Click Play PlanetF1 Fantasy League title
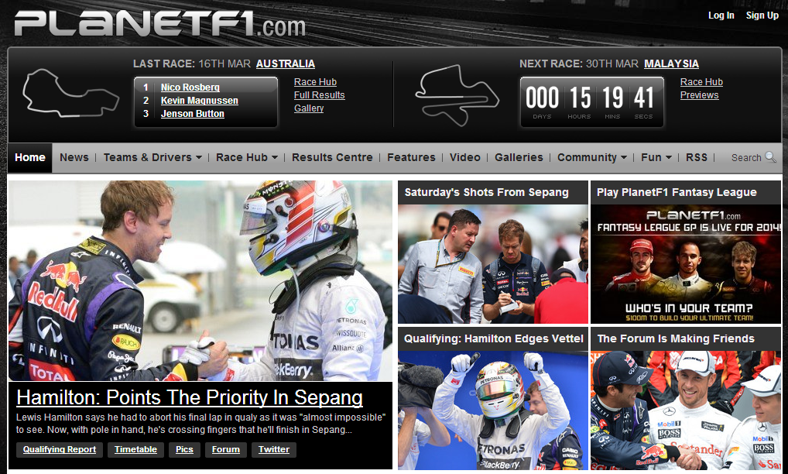The image size is (788, 474). [x=677, y=193]
